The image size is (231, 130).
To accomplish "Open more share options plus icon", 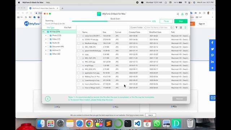I will [x=212, y=68].
